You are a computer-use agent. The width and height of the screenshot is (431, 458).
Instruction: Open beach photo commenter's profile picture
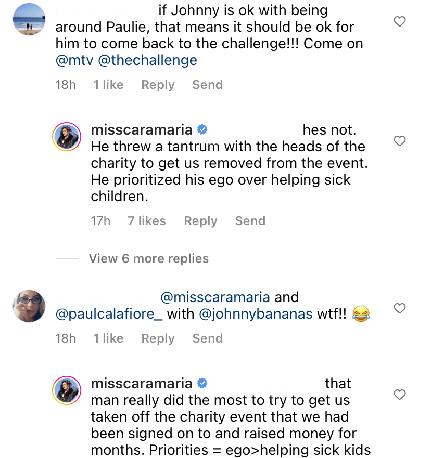(x=29, y=19)
